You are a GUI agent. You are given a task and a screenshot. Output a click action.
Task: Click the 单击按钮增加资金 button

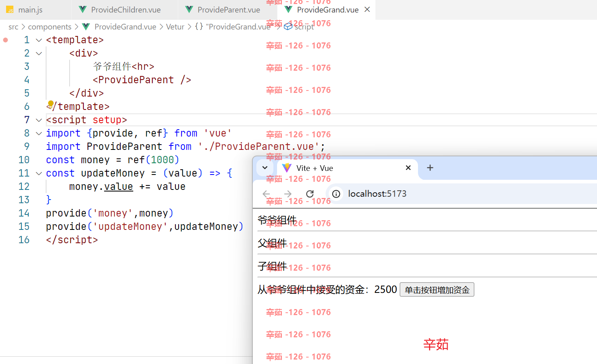tap(437, 290)
